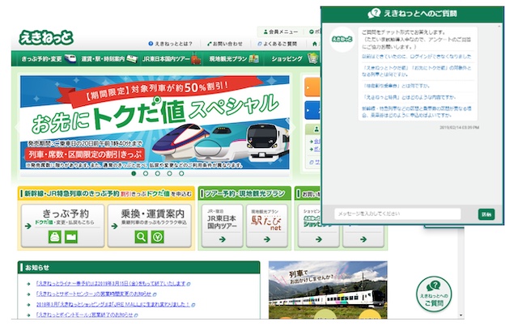
Task: Click the えきねっと logo at top left
Action: (47, 37)
